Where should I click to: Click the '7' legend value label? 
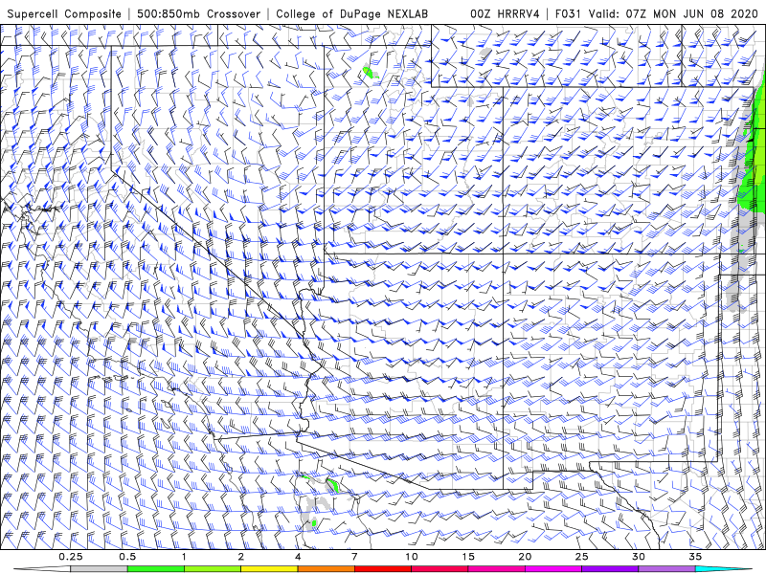tap(354, 557)
